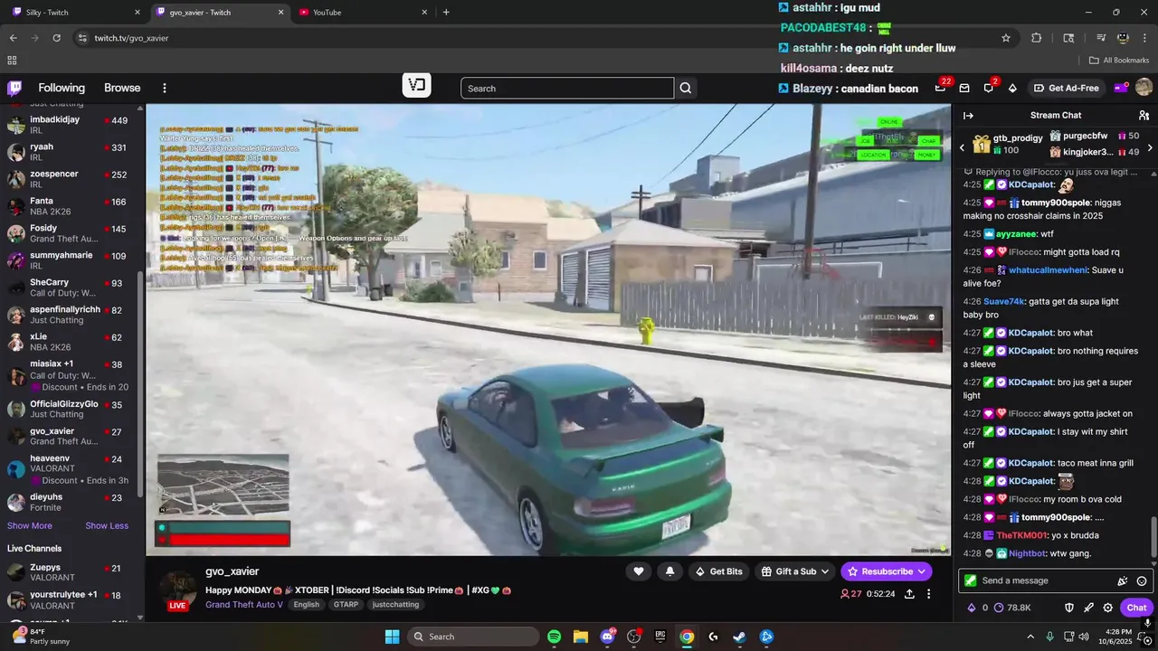Open the Browse page

(122, 88)
